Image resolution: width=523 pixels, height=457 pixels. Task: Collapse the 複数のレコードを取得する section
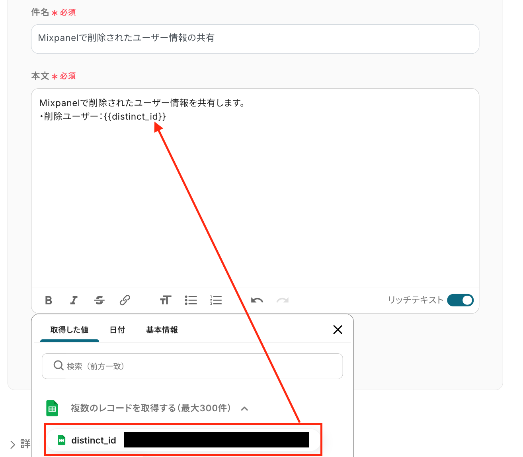click(x=245, y=409)
